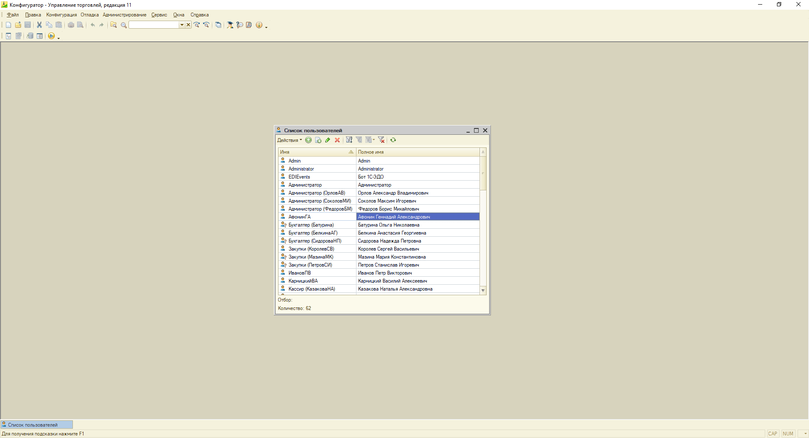Maximize the Список пользователей window
809x438 pixels.
476,131
